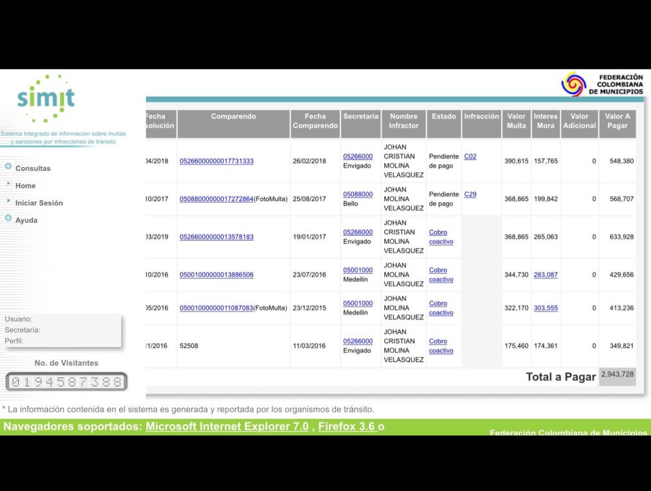Open comparendo 05088000000017272864
This screenshot has width=651, height=491.
[x=216, y=199]
